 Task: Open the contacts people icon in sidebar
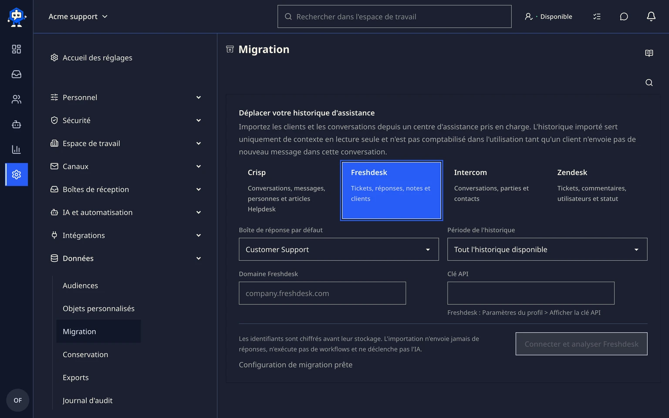(17, 99)
